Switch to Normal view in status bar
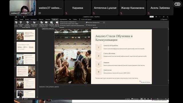 [x=142, y=99]
